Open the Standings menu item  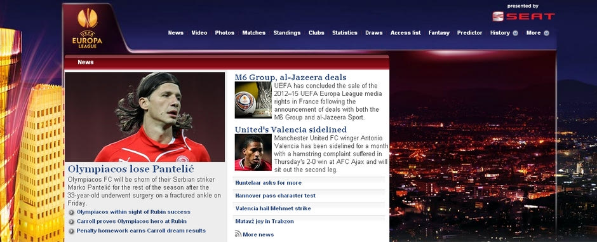point(286,33)
